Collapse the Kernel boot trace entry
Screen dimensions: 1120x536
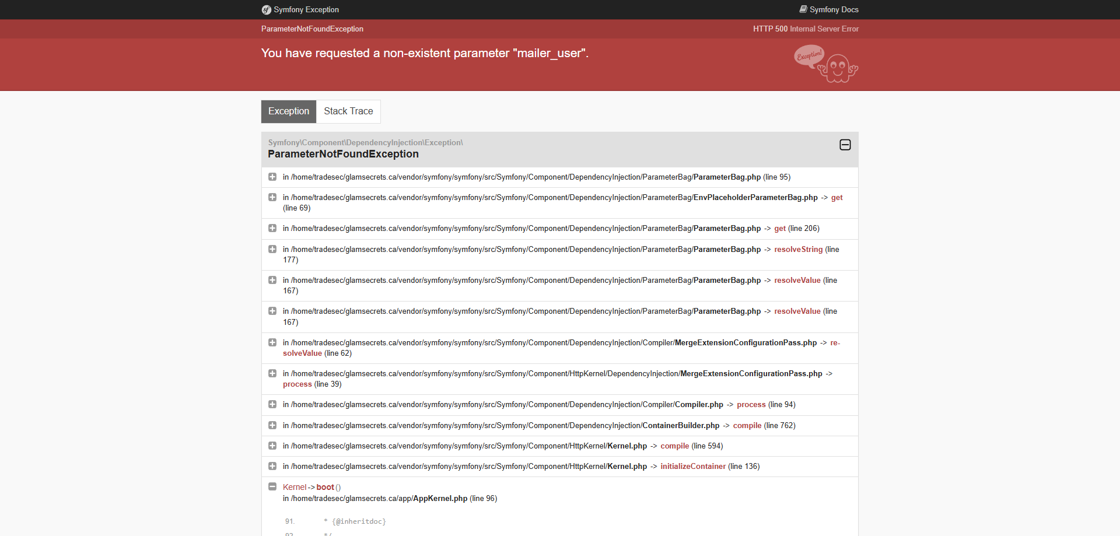[272, 487]
